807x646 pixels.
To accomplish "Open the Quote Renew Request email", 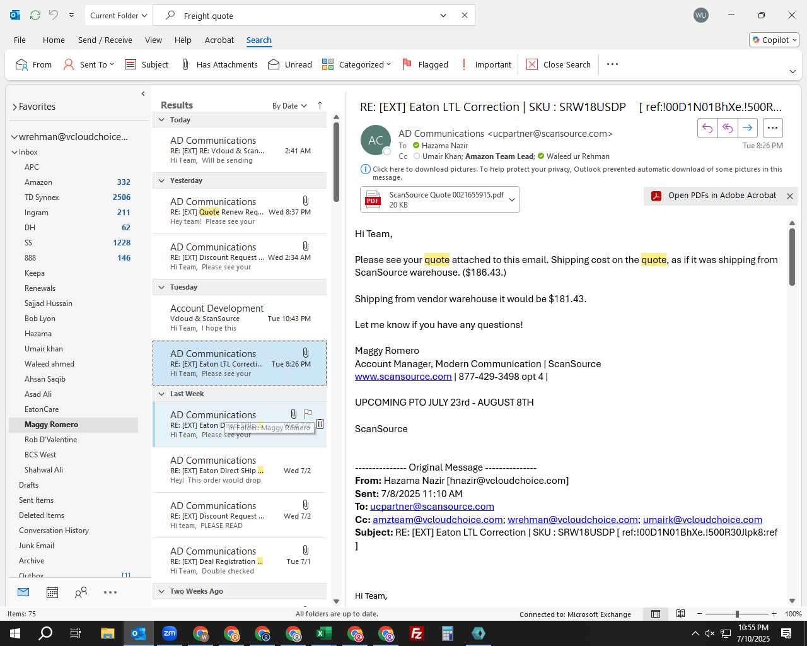I will 240,211.
